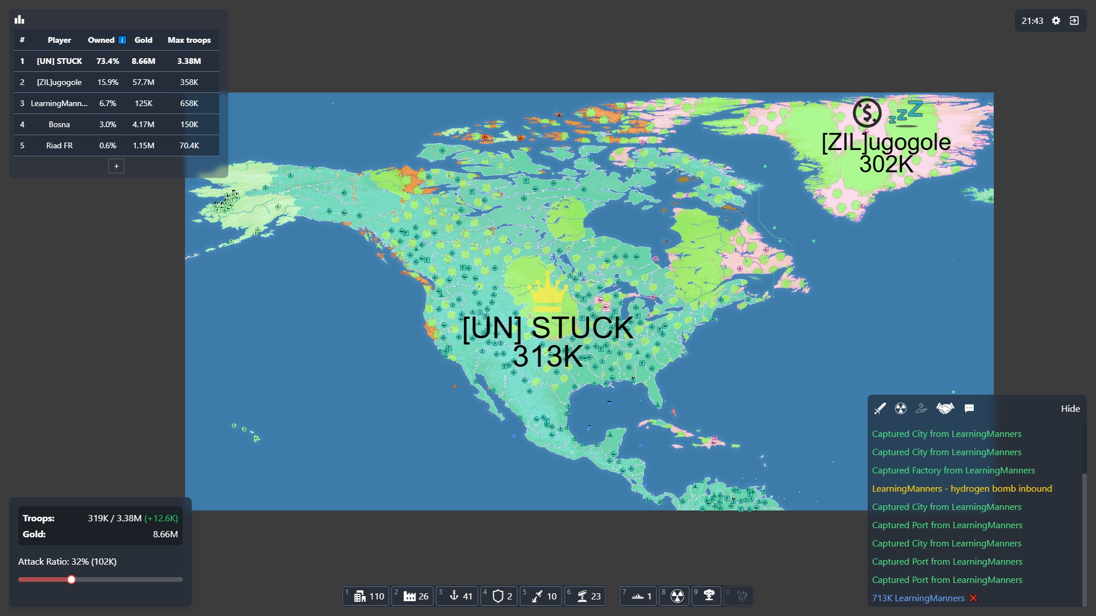The width and height of the screenshot is (1096, 616).
Task: Hide the events log panel
Action: point(1070,408)
